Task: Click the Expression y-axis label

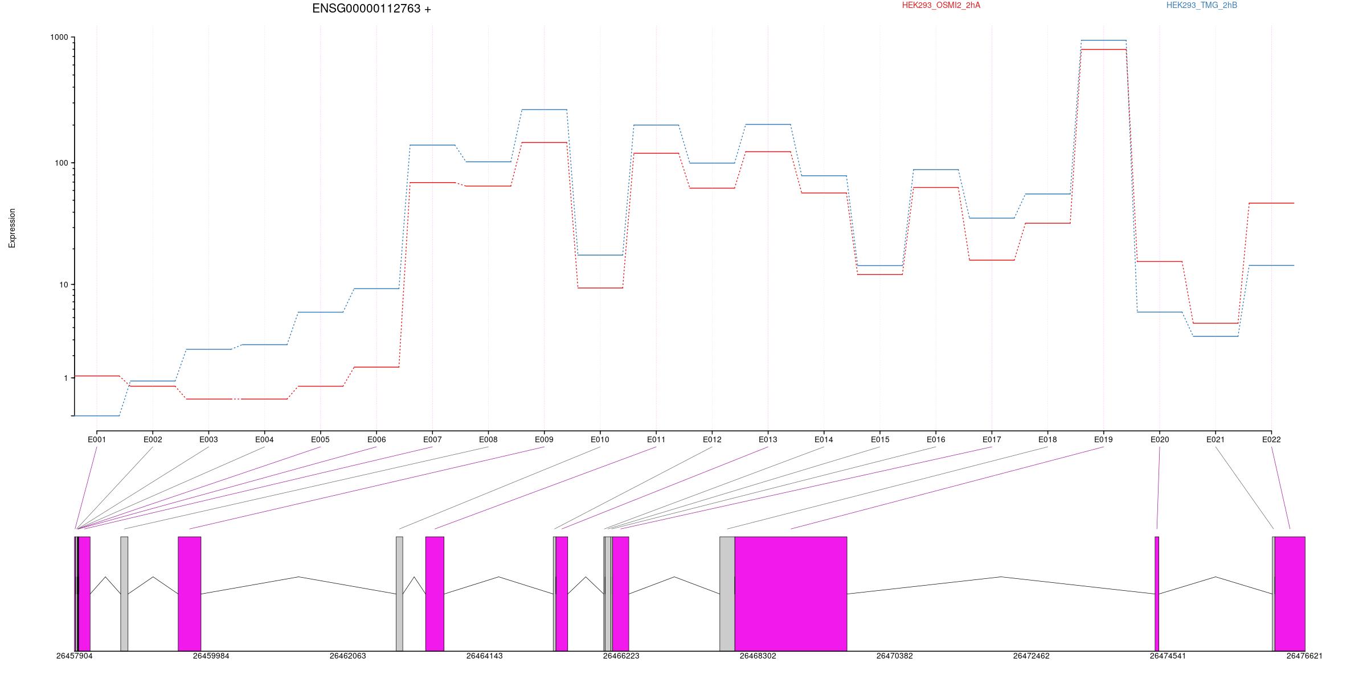Action: [12, 228]
